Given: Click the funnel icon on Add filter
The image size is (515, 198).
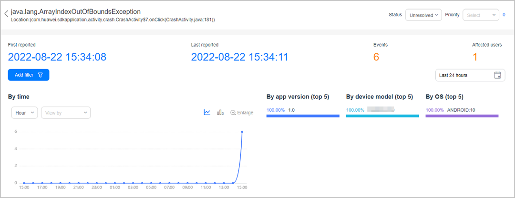Looking at the screenshot, I should pos(40,75).
